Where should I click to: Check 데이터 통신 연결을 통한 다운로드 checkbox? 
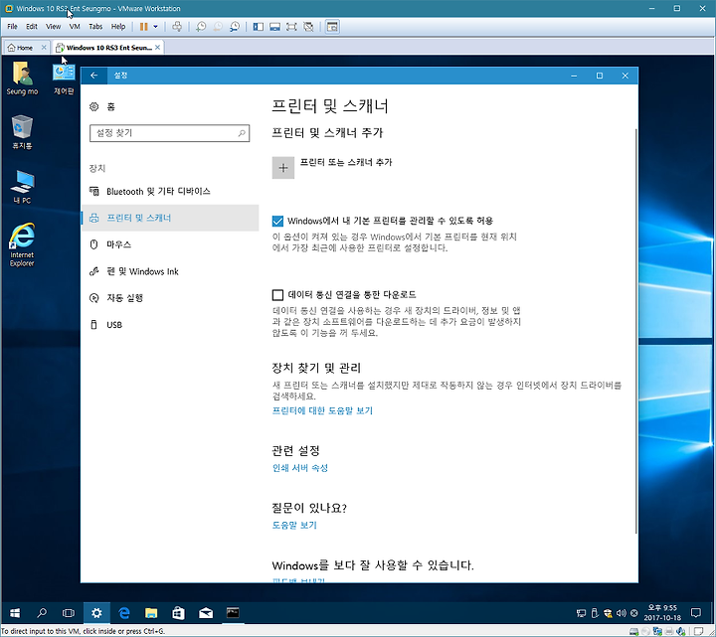pyautogui.click(x=277, y=295)
